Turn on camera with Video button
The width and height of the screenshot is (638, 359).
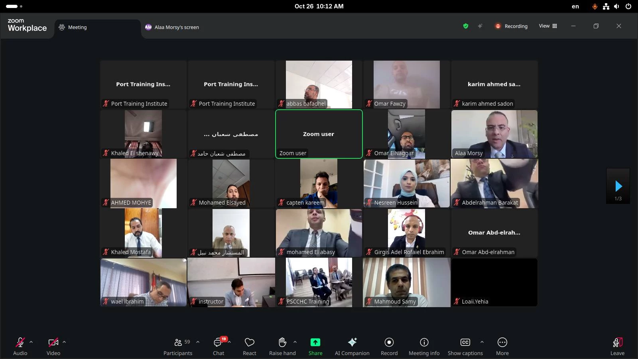pos(53,346)
